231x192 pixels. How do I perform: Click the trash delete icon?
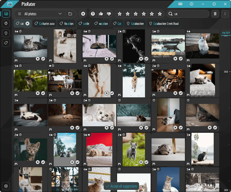click(x=215, y=14)
